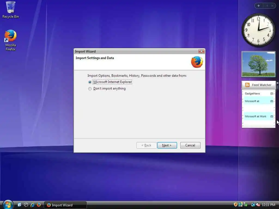Click the Next button
Viewport: 279px width, 209px height.
coord(167,145)
